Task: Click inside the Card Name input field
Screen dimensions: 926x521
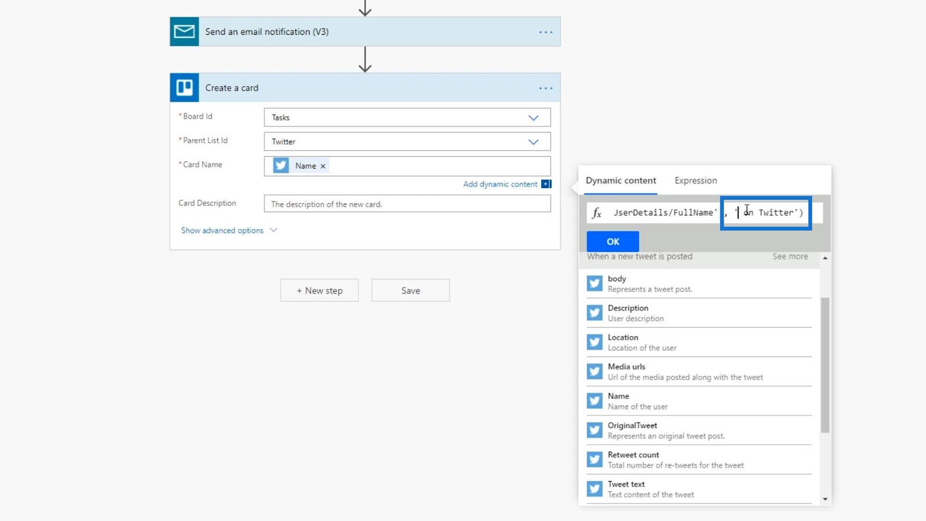Action: click(407, 166)
